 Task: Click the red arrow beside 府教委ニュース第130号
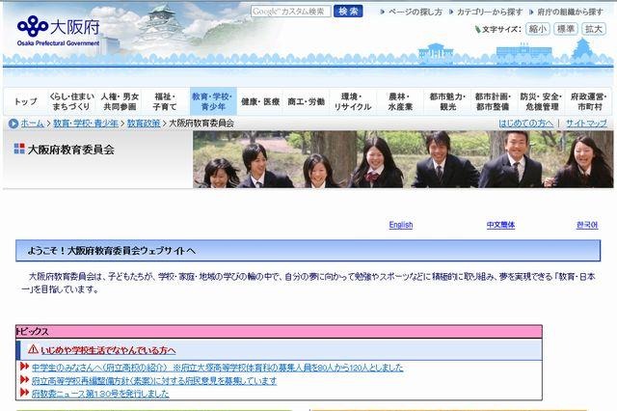(x=24, y=394)
